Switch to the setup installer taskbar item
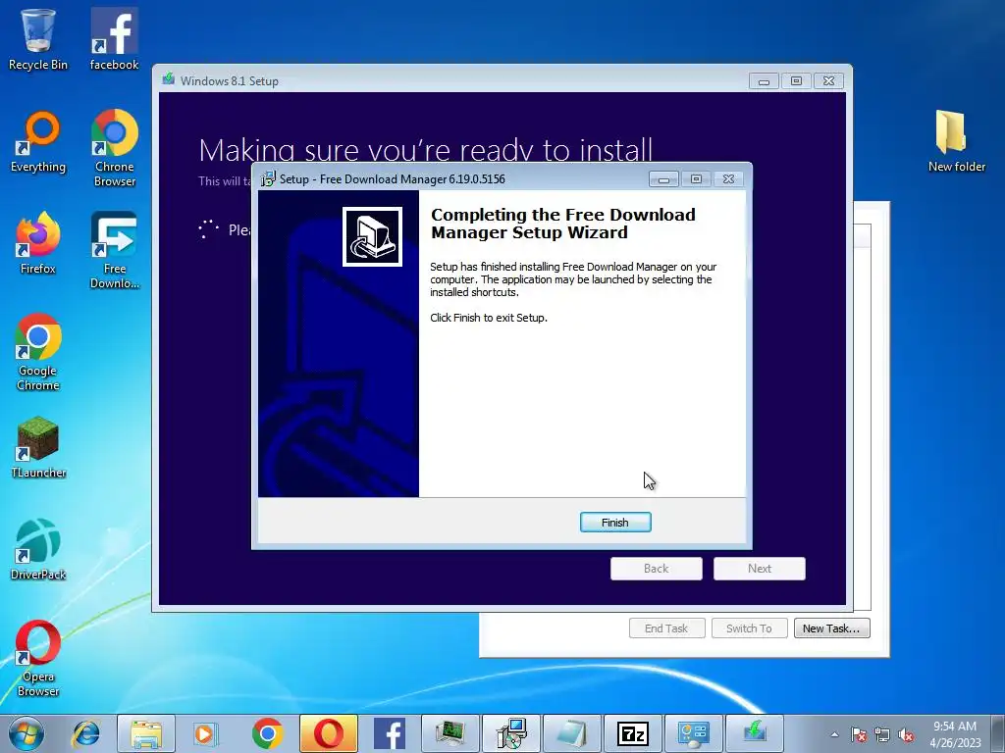The image size is (1005, 753). pos(510,733)
